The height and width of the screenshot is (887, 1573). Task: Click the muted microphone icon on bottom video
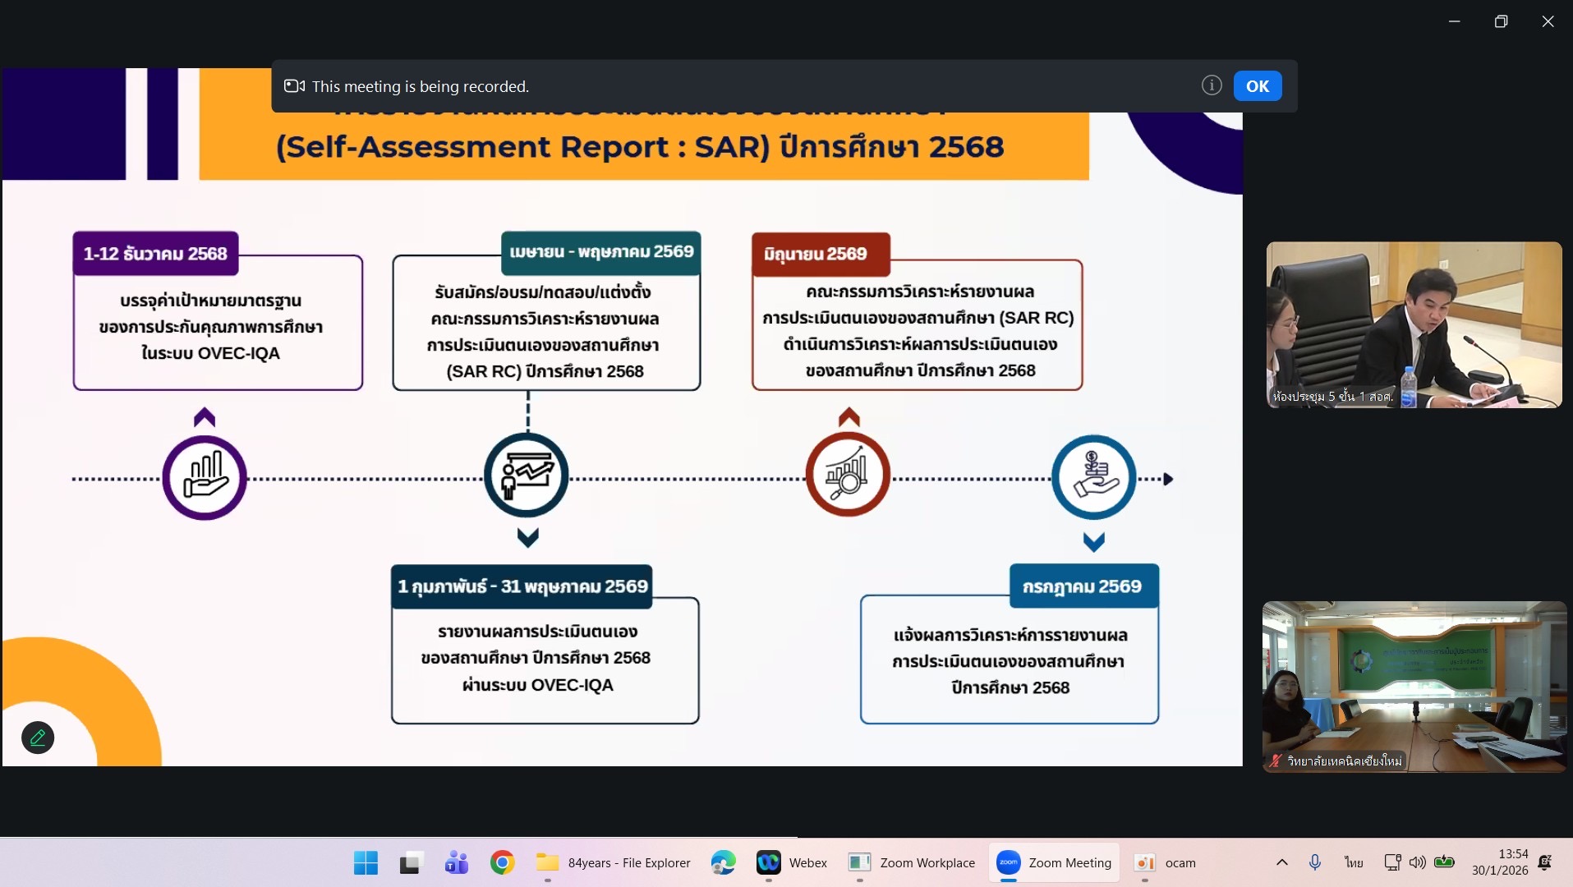click(x=1276, y=761)
